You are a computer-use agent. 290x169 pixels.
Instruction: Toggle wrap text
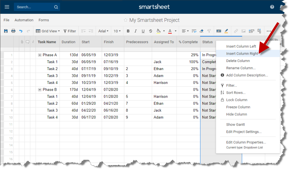click(194, 31)
